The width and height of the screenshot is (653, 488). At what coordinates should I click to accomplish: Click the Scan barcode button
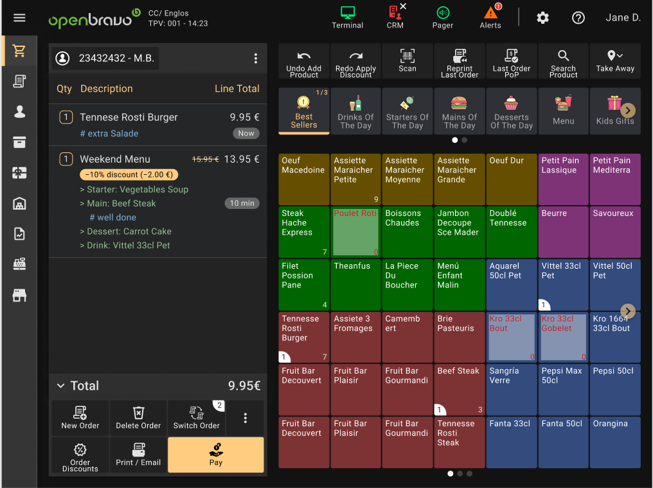pos(407,61)
